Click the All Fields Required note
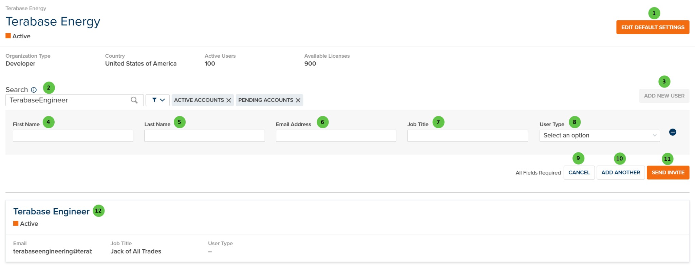The image size is (695, 266). 538,173
